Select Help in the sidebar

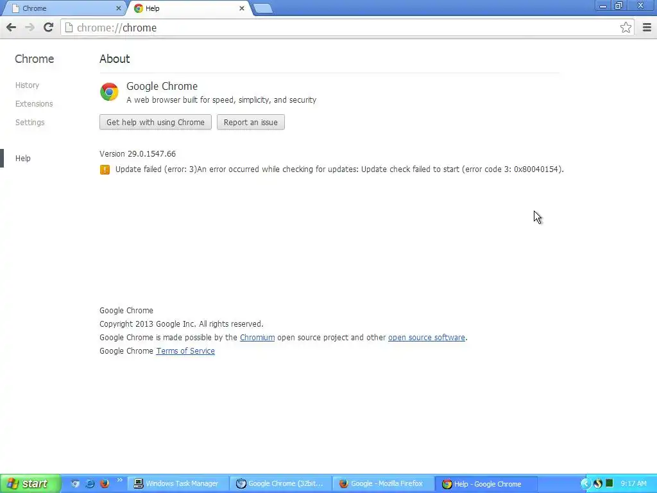point(22,158)
